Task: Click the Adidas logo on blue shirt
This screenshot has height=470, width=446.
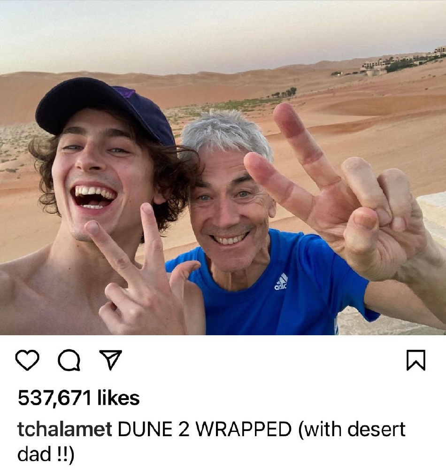Action: [x=281, y=282]
